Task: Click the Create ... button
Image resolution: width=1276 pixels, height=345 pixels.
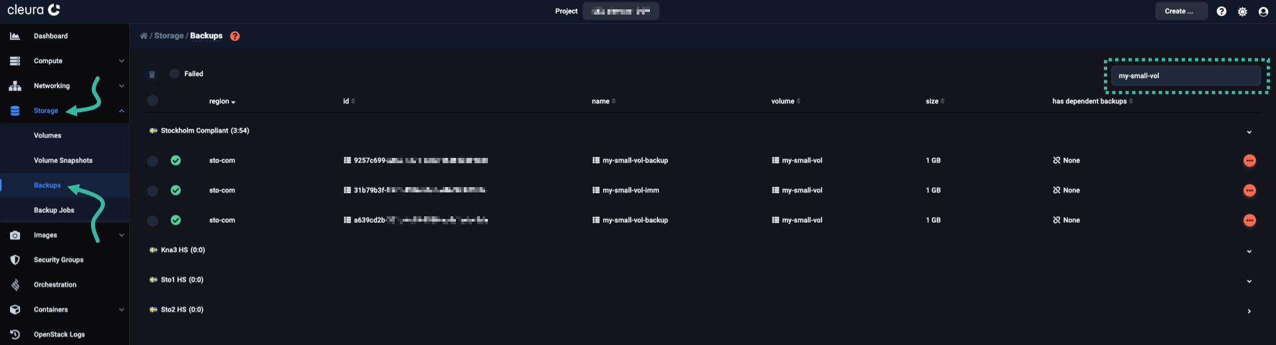Action: (1181, 11)
